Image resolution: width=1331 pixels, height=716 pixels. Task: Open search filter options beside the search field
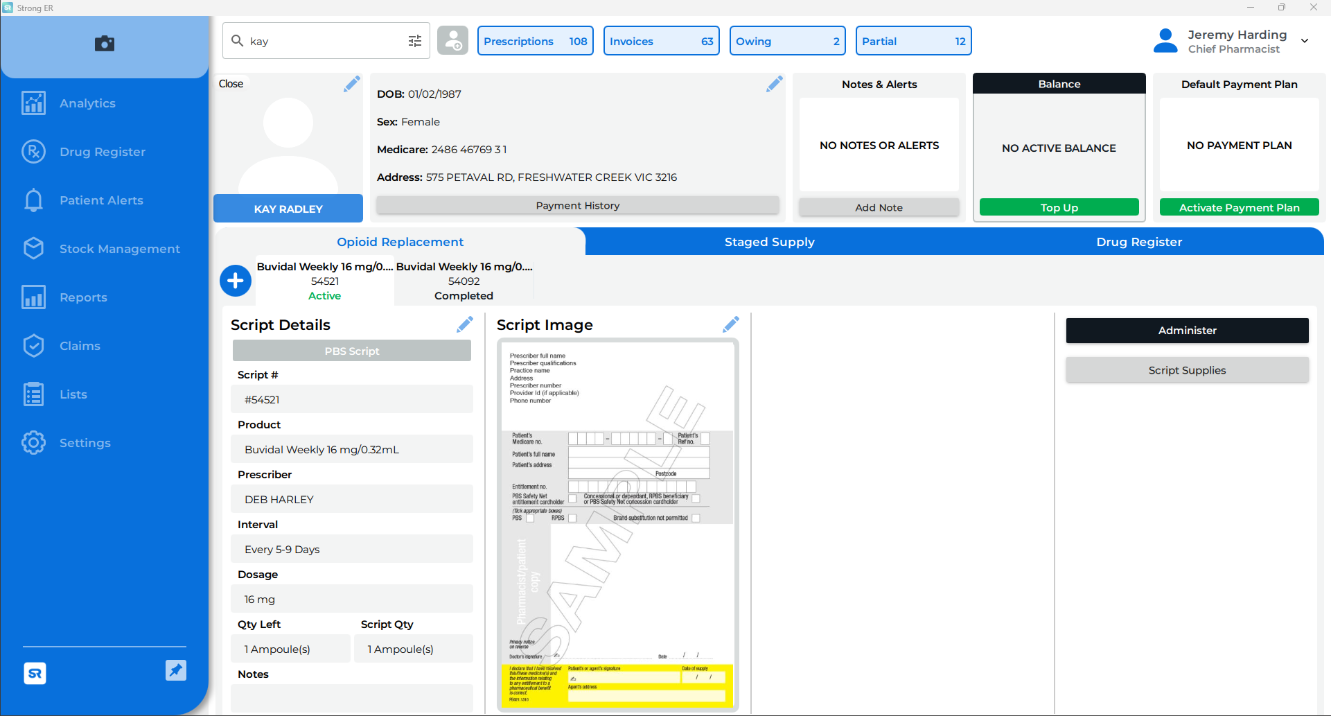pos(414,41)
